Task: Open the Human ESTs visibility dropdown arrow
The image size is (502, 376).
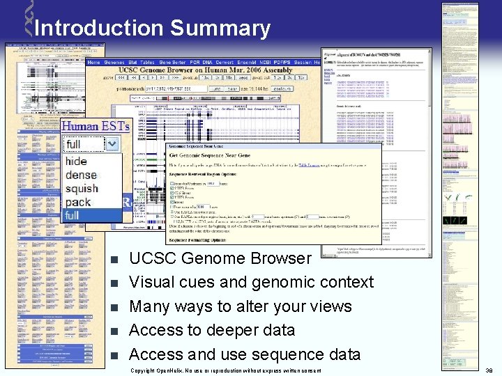Action: pos(112,143)
